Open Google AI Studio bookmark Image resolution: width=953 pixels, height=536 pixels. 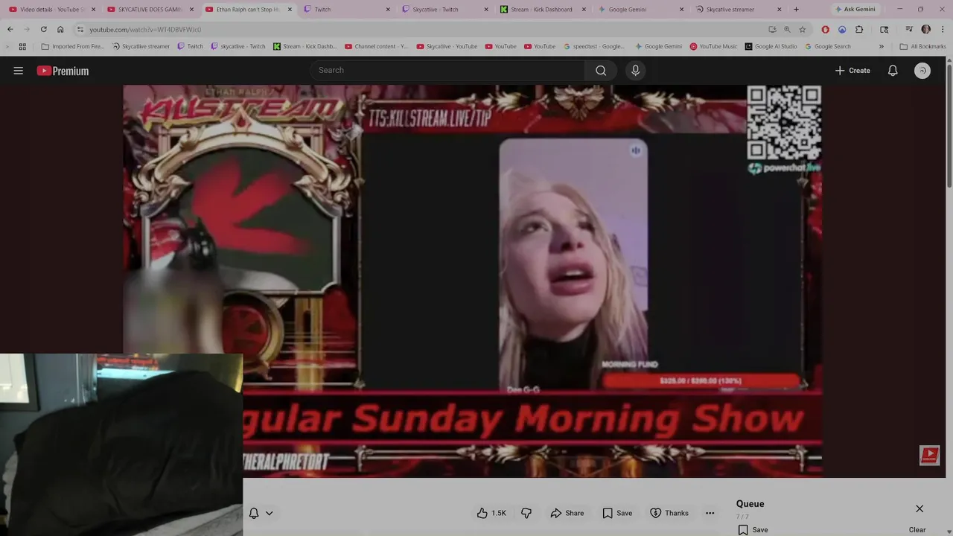[x=771, y=46]
